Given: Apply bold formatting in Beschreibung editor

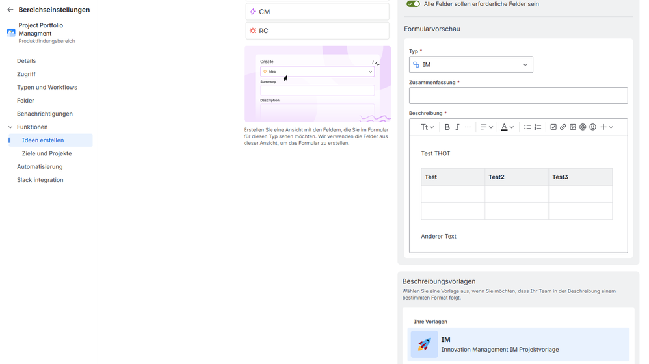Looking at the screenshot, I should click(x=447, y=127).
